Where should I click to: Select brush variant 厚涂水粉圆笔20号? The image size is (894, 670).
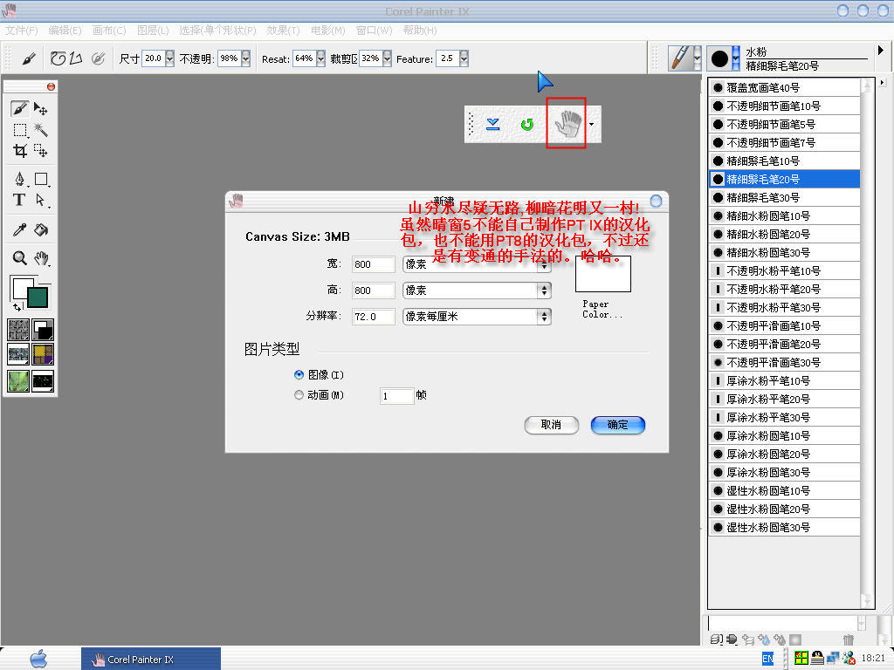(x=785, y=454)
